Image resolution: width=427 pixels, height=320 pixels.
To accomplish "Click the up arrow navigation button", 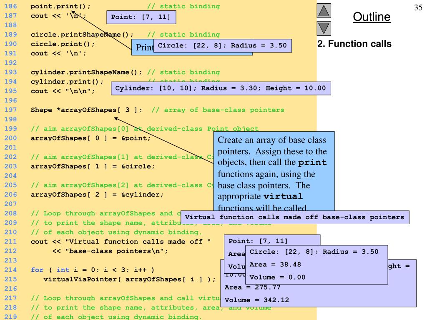I will pyautogui.click(x=324, y=11).
